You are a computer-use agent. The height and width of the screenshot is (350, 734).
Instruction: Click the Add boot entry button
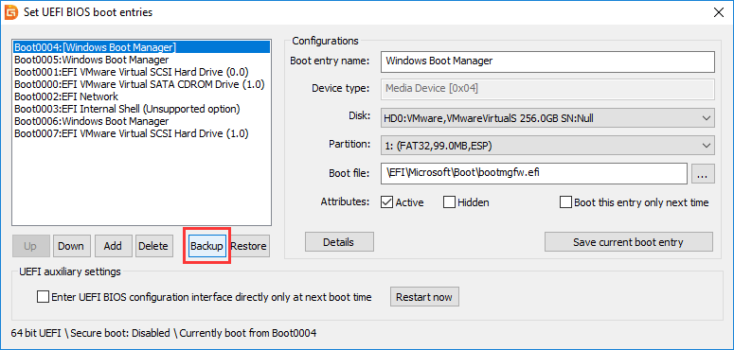113,246
